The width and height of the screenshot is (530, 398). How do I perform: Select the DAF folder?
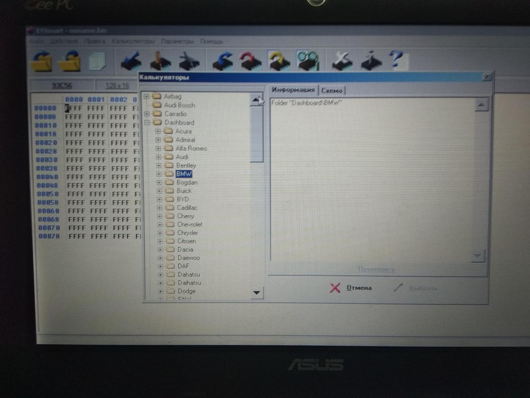[x=183, y=266]
